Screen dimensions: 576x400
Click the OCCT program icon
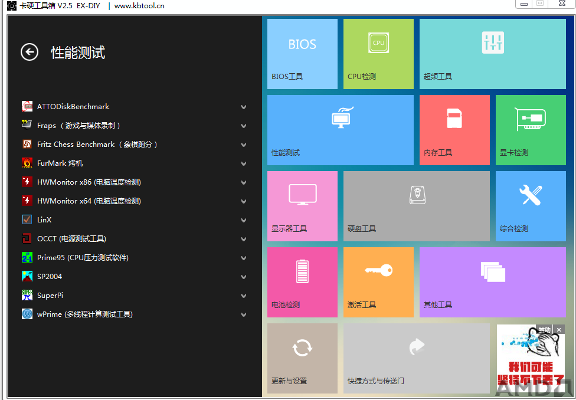click(27, 239)
